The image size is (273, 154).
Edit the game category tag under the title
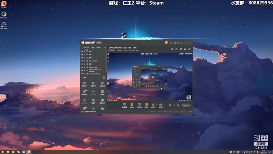112,50
